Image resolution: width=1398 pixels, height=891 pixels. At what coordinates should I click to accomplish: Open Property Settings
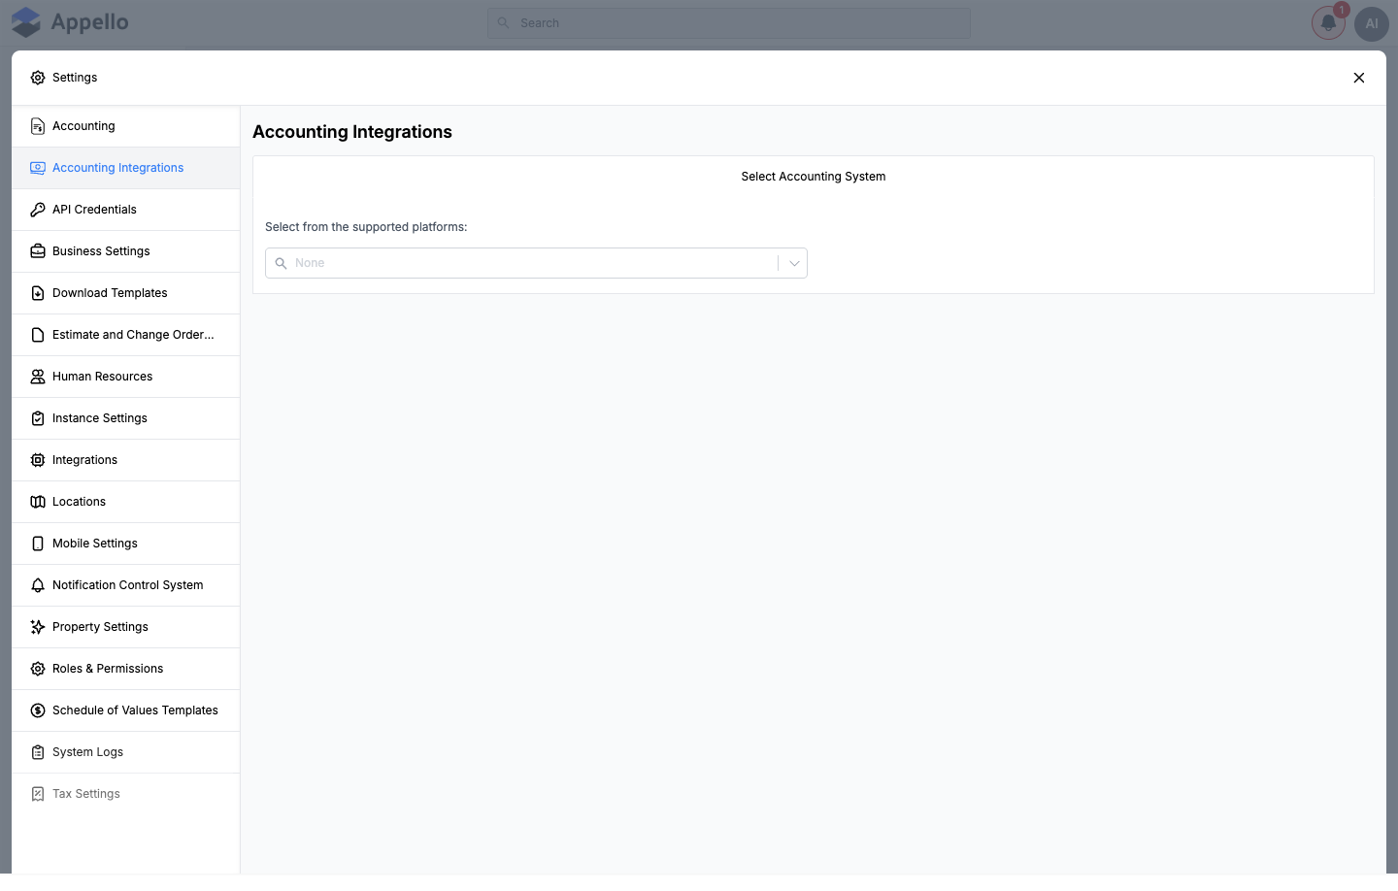[x=126, y=627]
